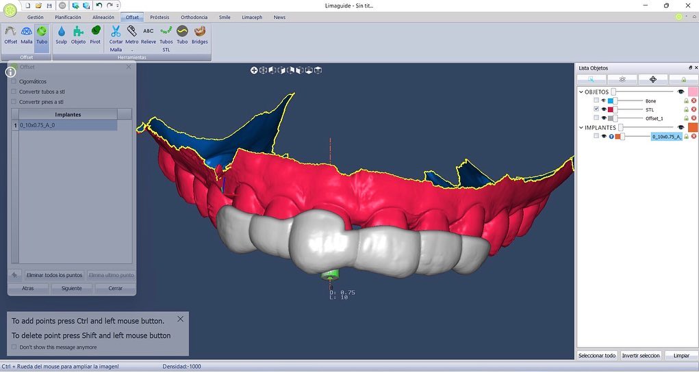The image size is (699, 372).
Task: Open the Relieve ABC tool
Action: tap(149, 35)
